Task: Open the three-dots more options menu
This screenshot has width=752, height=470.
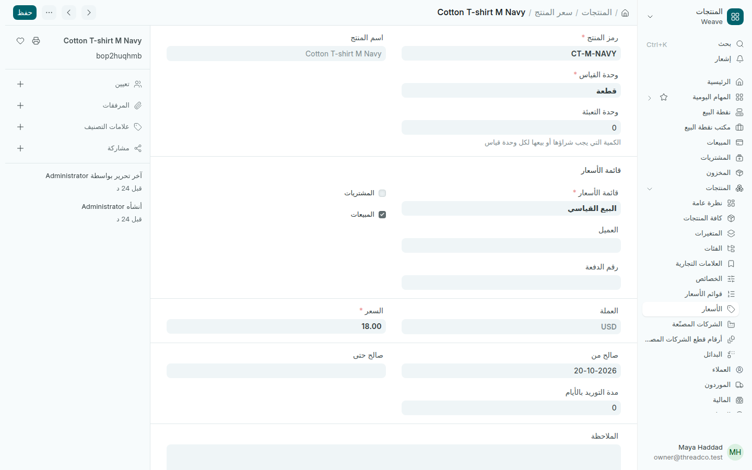Action: point(49,13)
